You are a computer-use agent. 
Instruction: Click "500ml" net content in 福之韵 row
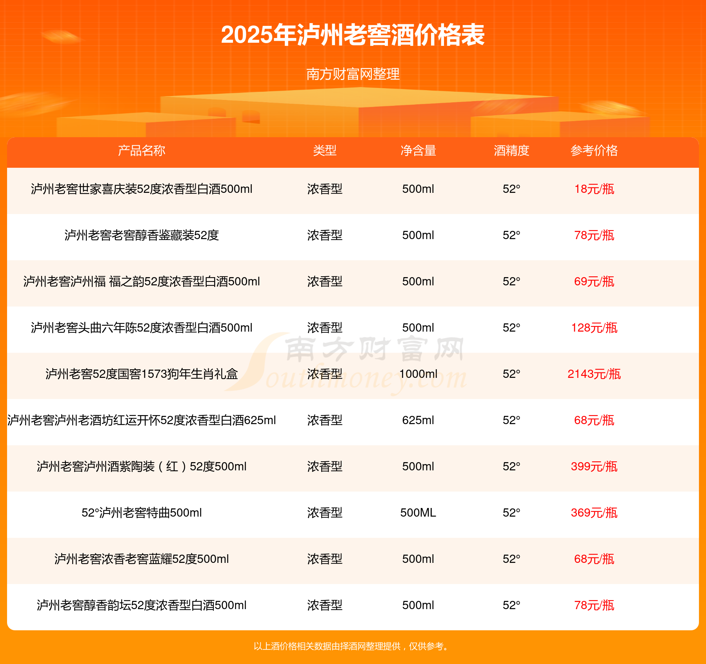(418, 281)
